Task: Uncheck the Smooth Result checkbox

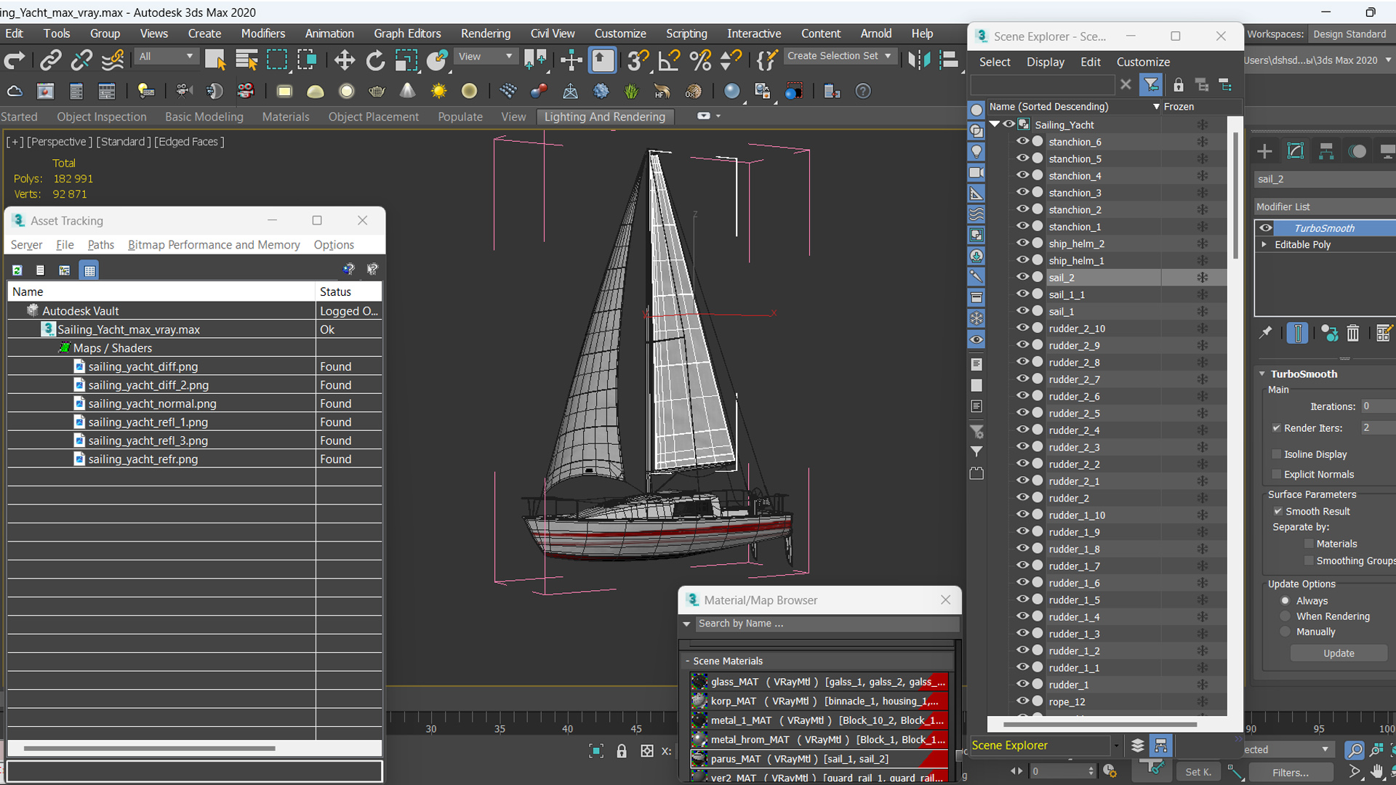Action: click(1277, 512)
